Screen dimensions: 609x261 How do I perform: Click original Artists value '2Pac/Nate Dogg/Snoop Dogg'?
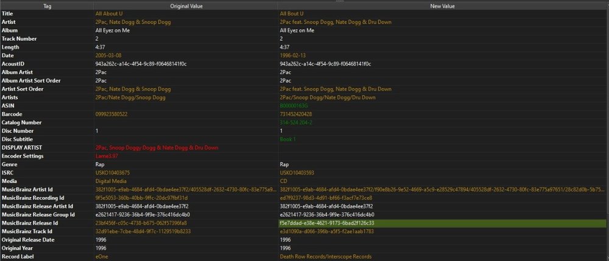(x=130, y=97)
